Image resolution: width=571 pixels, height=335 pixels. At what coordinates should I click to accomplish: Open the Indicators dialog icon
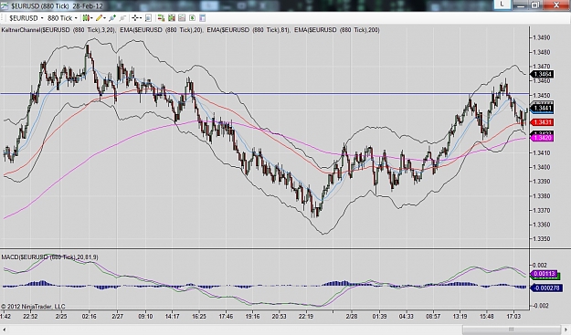182,18
